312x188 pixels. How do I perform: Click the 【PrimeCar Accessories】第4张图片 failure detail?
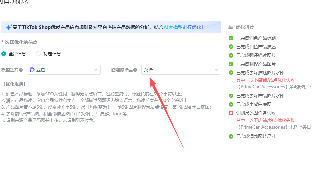[274, 87]
